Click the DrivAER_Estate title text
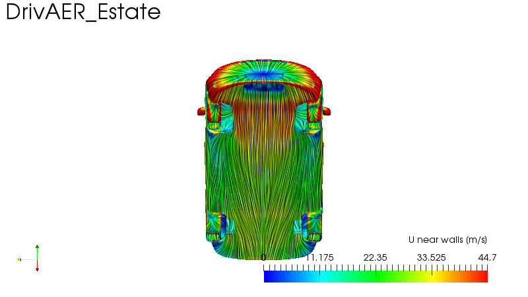Image resolution: width=528 pixels, height=297 pixels. click(x=83, y=12)
